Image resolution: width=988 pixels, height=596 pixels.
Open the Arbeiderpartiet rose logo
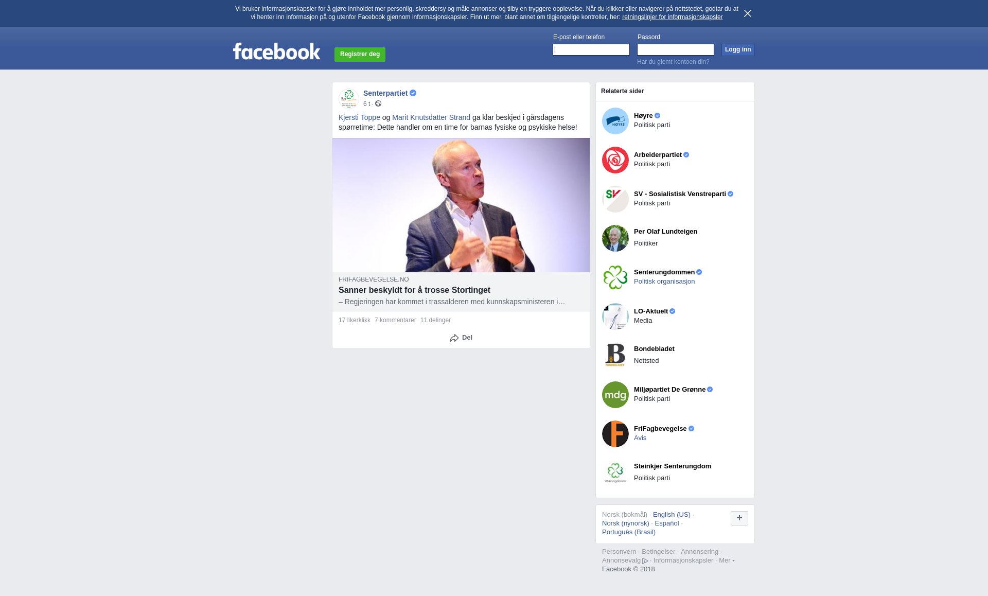(615, 160)
